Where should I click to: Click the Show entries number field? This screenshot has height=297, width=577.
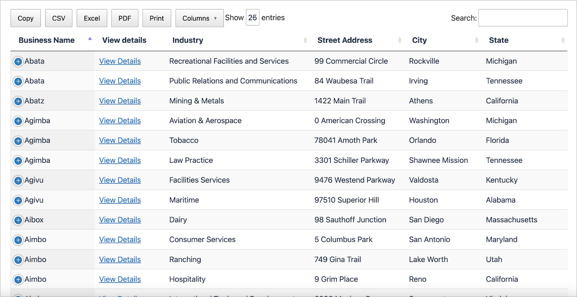(x=252, y=18)
